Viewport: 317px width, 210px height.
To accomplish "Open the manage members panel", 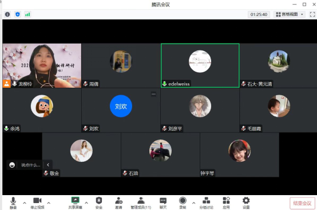I will pos(141,203).
